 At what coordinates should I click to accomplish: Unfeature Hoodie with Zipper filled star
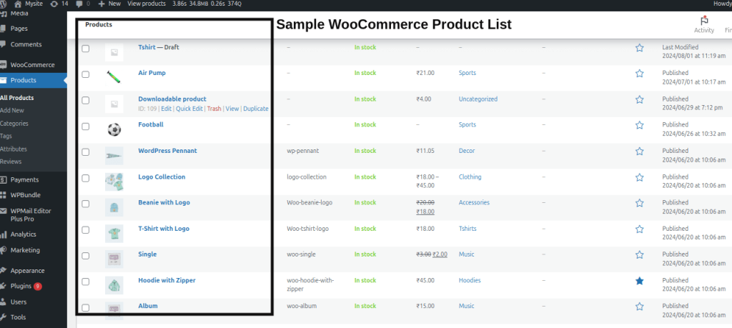(x=640, y=281)
